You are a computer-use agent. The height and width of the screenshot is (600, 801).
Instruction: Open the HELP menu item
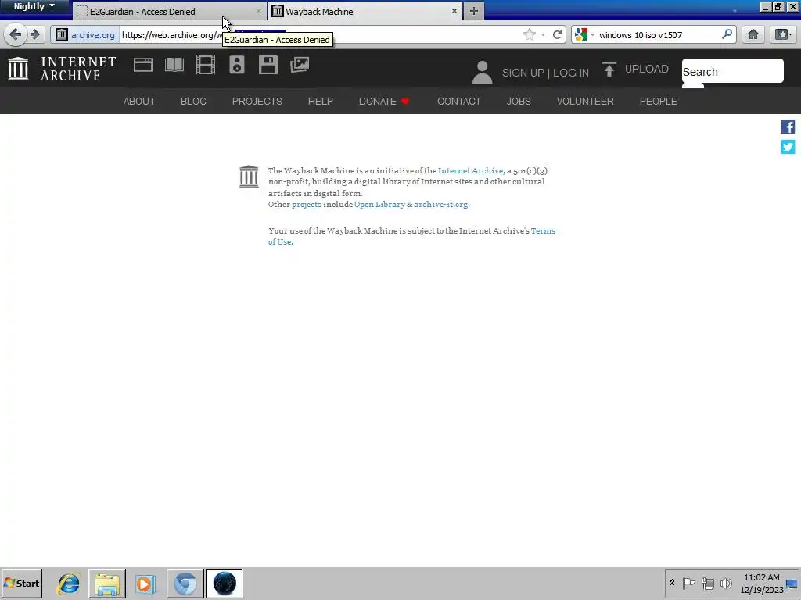coord(320,101)
